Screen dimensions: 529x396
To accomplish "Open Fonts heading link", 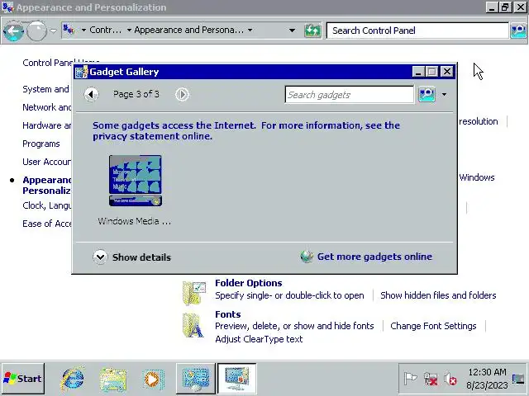I will (x=228, y=314).
